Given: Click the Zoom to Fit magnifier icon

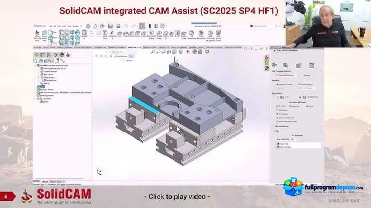Looking at the screenshot, I should tap(153, 52).
